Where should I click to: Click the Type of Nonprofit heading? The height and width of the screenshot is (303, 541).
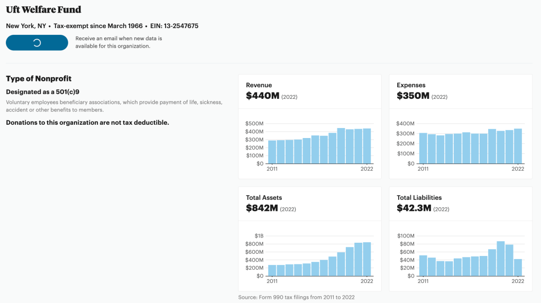click(39, 78)
